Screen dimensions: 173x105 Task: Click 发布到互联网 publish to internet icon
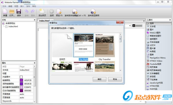coord(93,12)
